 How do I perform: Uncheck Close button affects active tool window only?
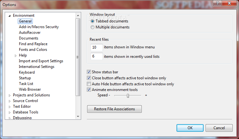[x=89, y=78]
